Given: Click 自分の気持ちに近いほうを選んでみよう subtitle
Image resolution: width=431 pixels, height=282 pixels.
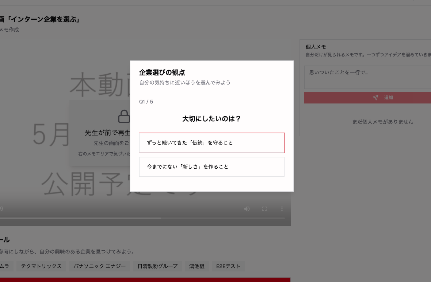Looking at the screenshot, I should (185, 82).
